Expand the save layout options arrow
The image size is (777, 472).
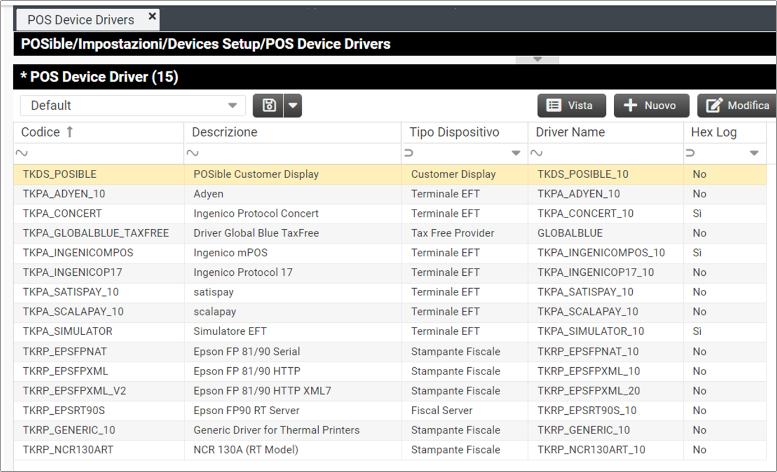(x=293, y=105)
